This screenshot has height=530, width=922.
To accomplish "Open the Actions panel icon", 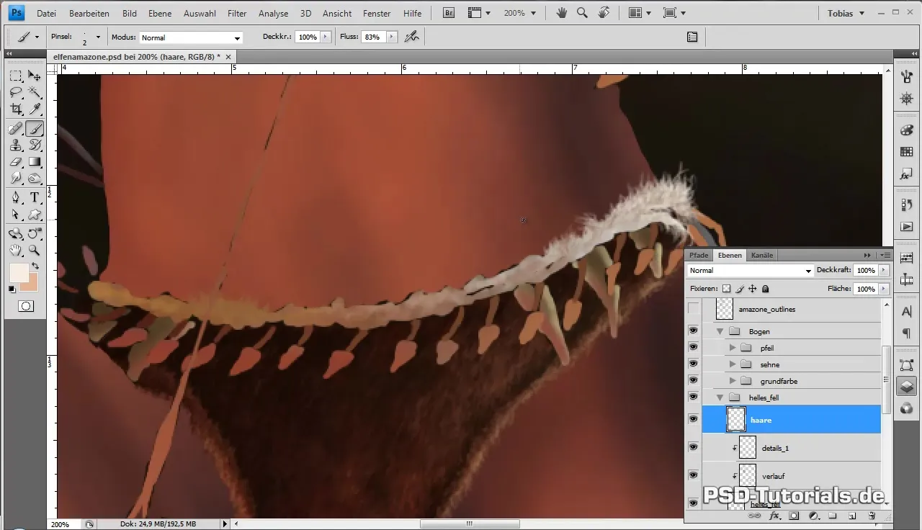I will point(907,227).
